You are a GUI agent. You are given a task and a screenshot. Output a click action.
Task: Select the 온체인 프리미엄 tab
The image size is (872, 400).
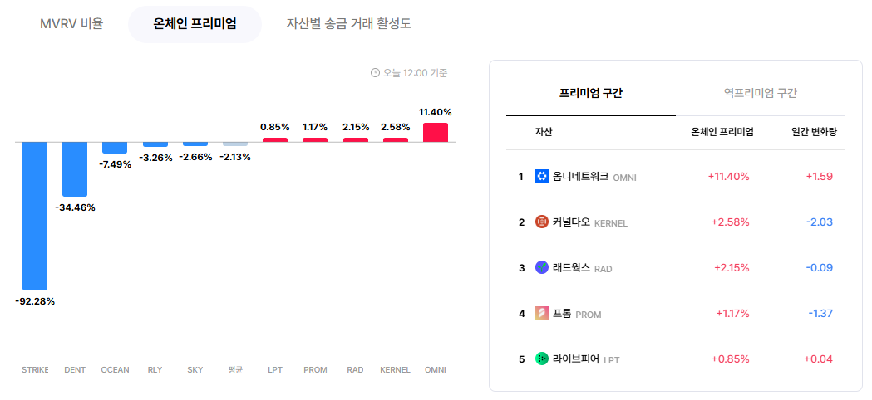pos(195,24)
